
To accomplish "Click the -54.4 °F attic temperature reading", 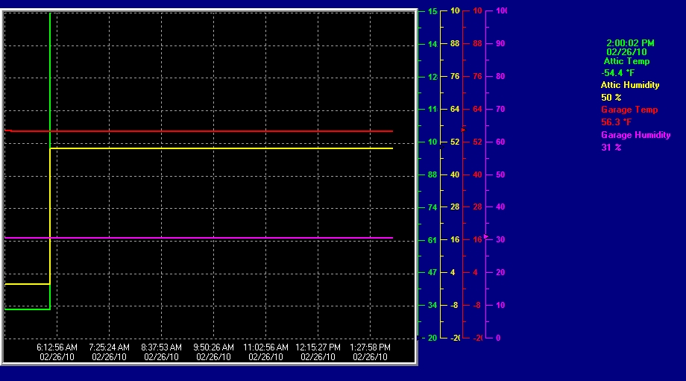I will coord(617,73).
